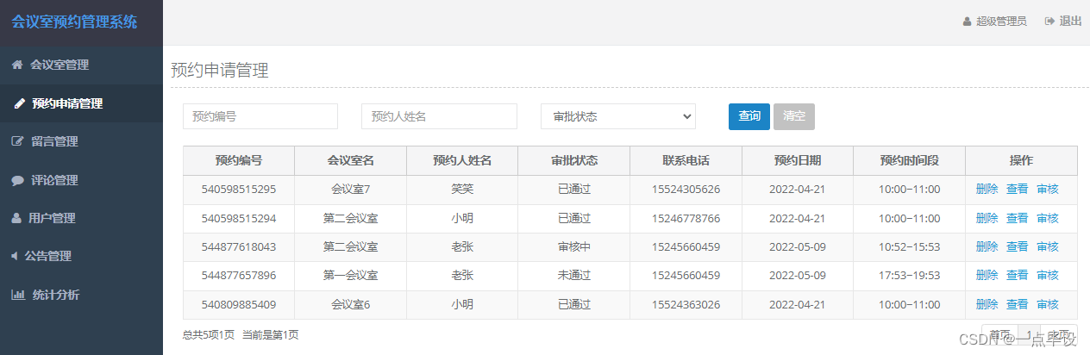Click 审核 for reservation 544877618043
The image size is (1090, 355).
point(1047,247)
